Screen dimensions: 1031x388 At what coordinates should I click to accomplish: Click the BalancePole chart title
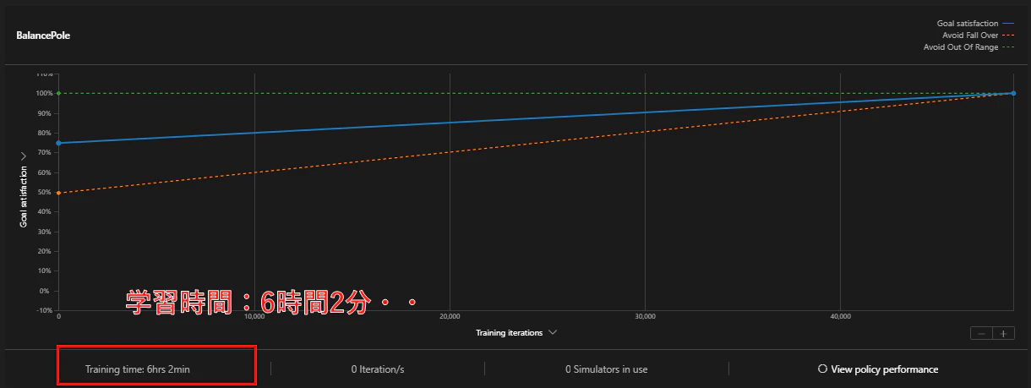(x=43, y=36)
